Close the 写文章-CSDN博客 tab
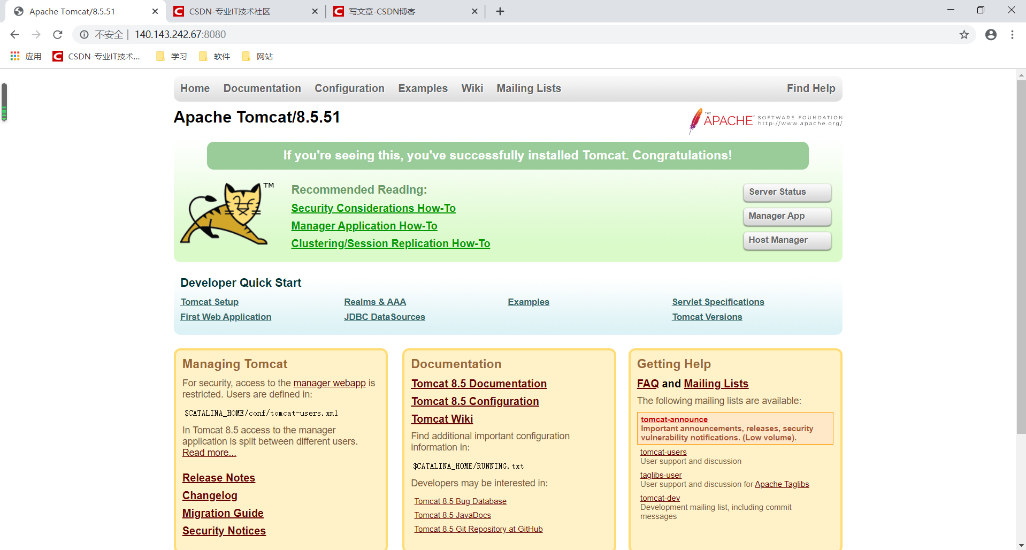The width and height of the screenshot is (1026, 550). [474, 11]
